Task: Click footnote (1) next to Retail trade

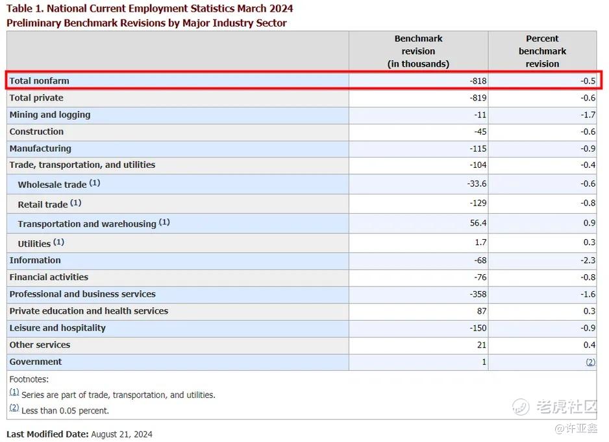Action: [76, 202]
